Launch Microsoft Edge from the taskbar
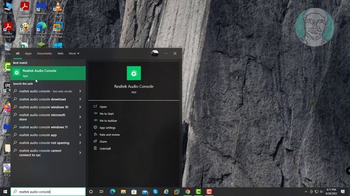 [113, 192]
